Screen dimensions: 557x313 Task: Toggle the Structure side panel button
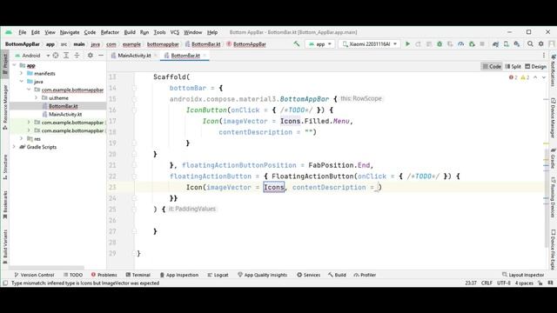(x=5, y=167)
